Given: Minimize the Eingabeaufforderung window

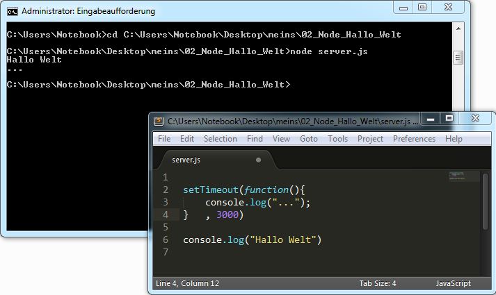Looking at the screenshot, I should (403, 8).
